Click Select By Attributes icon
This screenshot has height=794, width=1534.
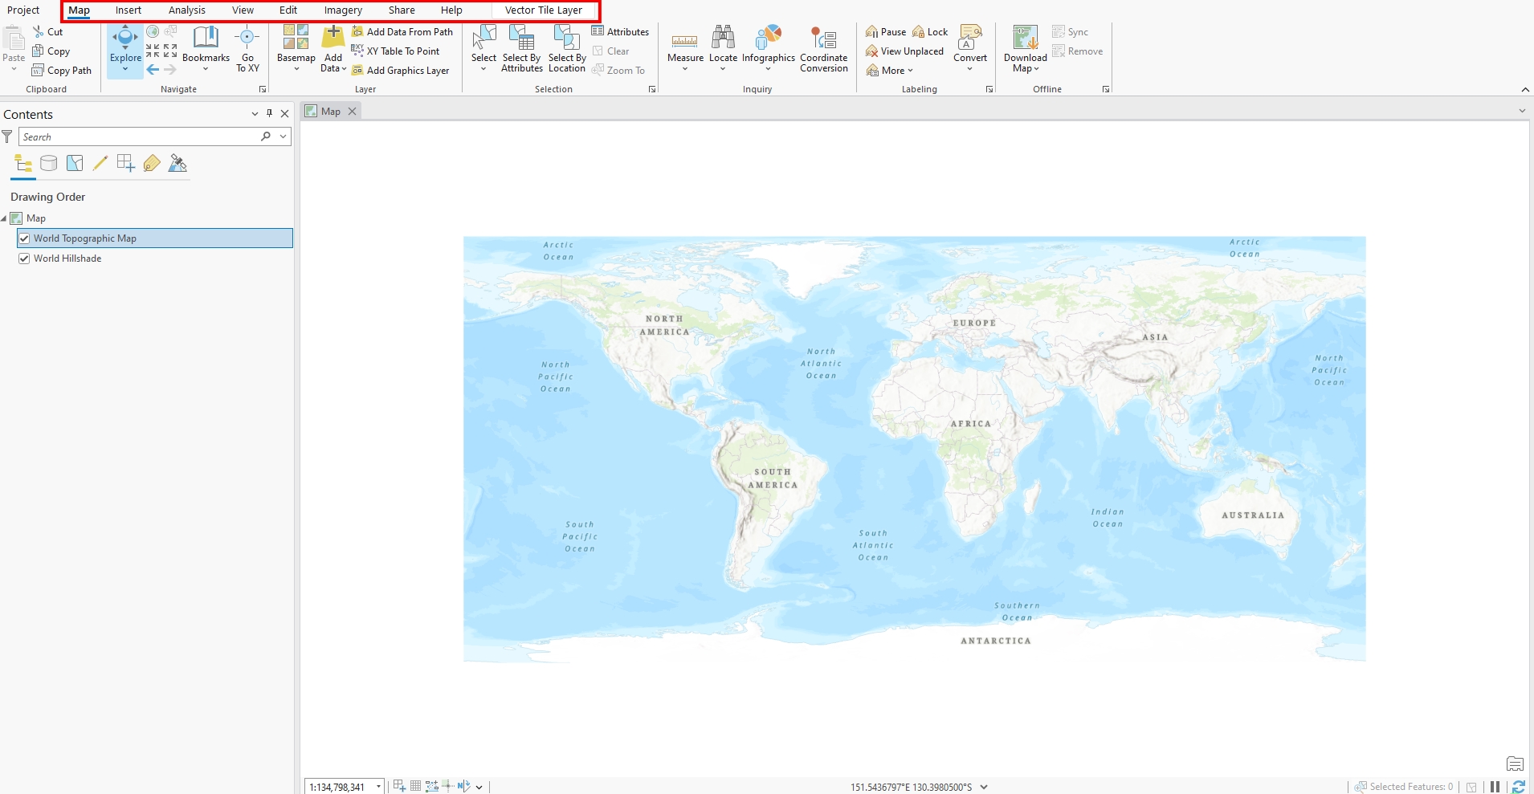521,39
